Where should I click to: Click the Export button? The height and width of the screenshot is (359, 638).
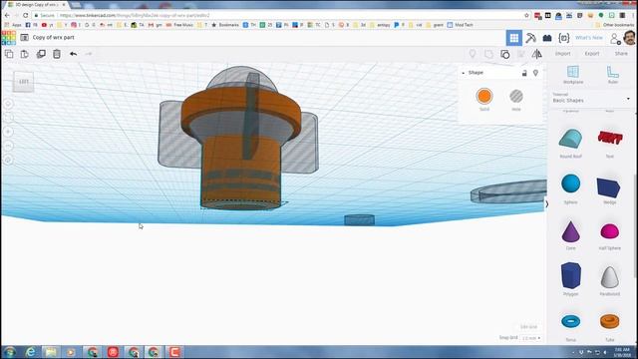592,54
